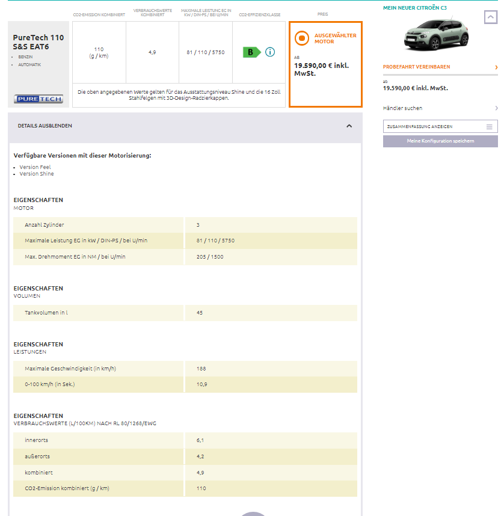
Task: Open Händler suchen arrow
Action: pyautogui.click(x=496, y=108)
